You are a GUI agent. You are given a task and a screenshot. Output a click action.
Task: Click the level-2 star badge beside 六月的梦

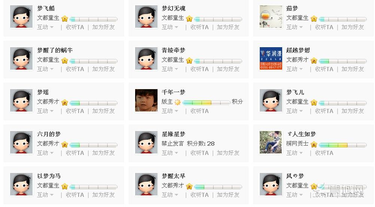(65, 144)
